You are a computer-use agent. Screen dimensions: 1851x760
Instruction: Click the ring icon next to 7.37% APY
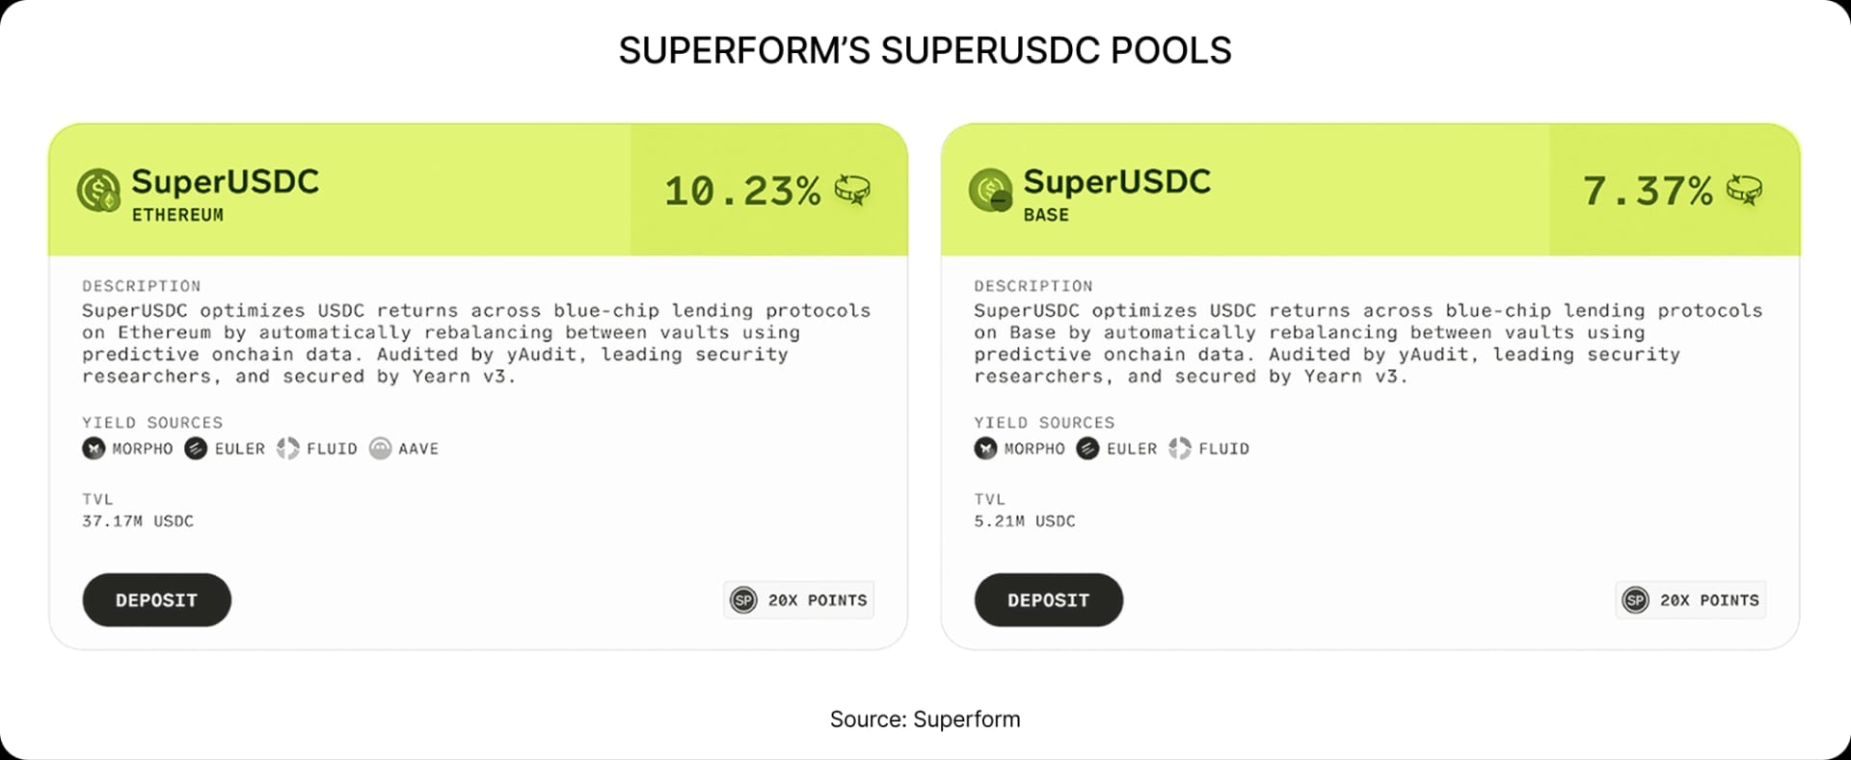[x=1744, y=191]
